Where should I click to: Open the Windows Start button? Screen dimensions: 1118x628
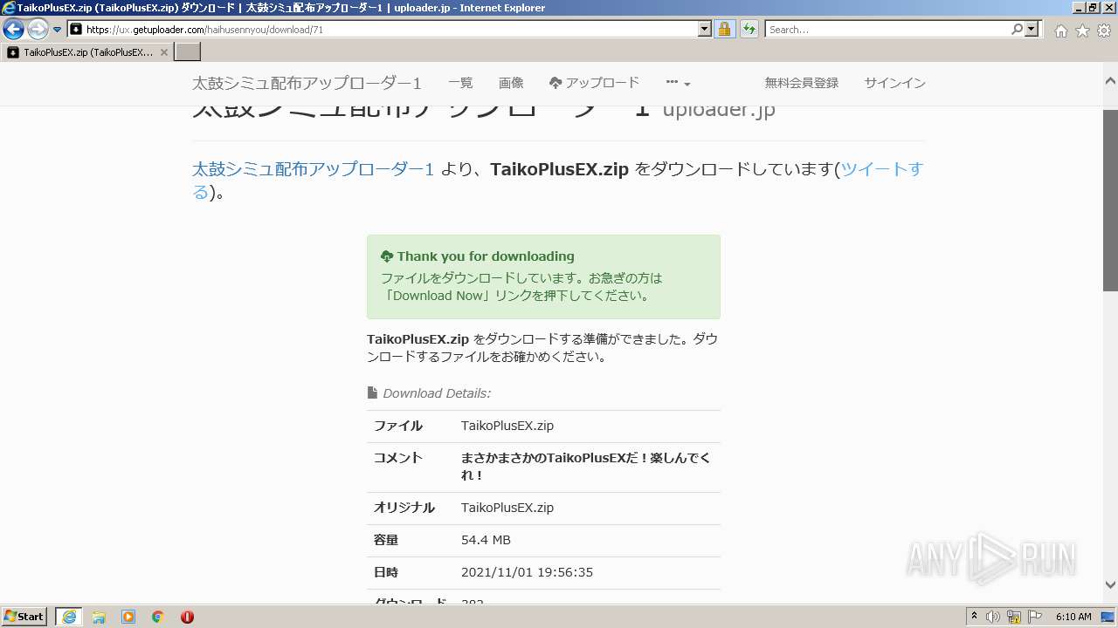[x=24, y=617]
